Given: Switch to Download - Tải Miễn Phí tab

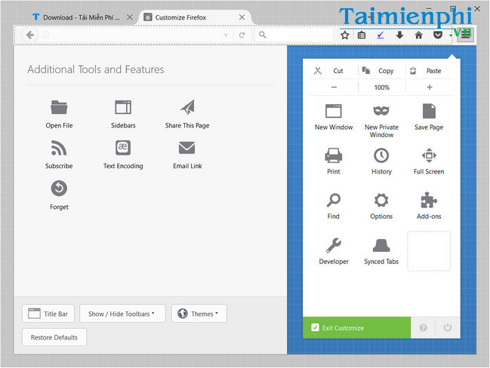Looking at the screenshot, I should tap(82, 17).
